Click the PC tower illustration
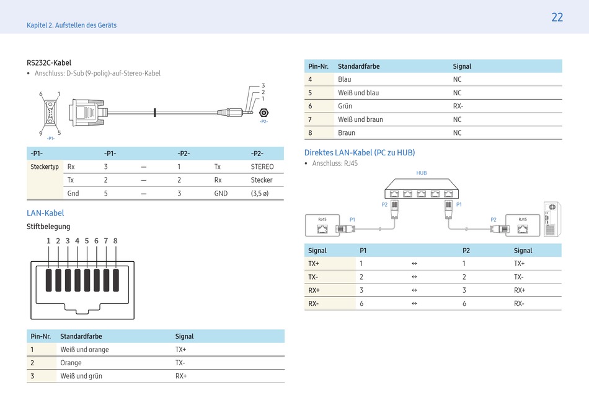 pos(551,219)
